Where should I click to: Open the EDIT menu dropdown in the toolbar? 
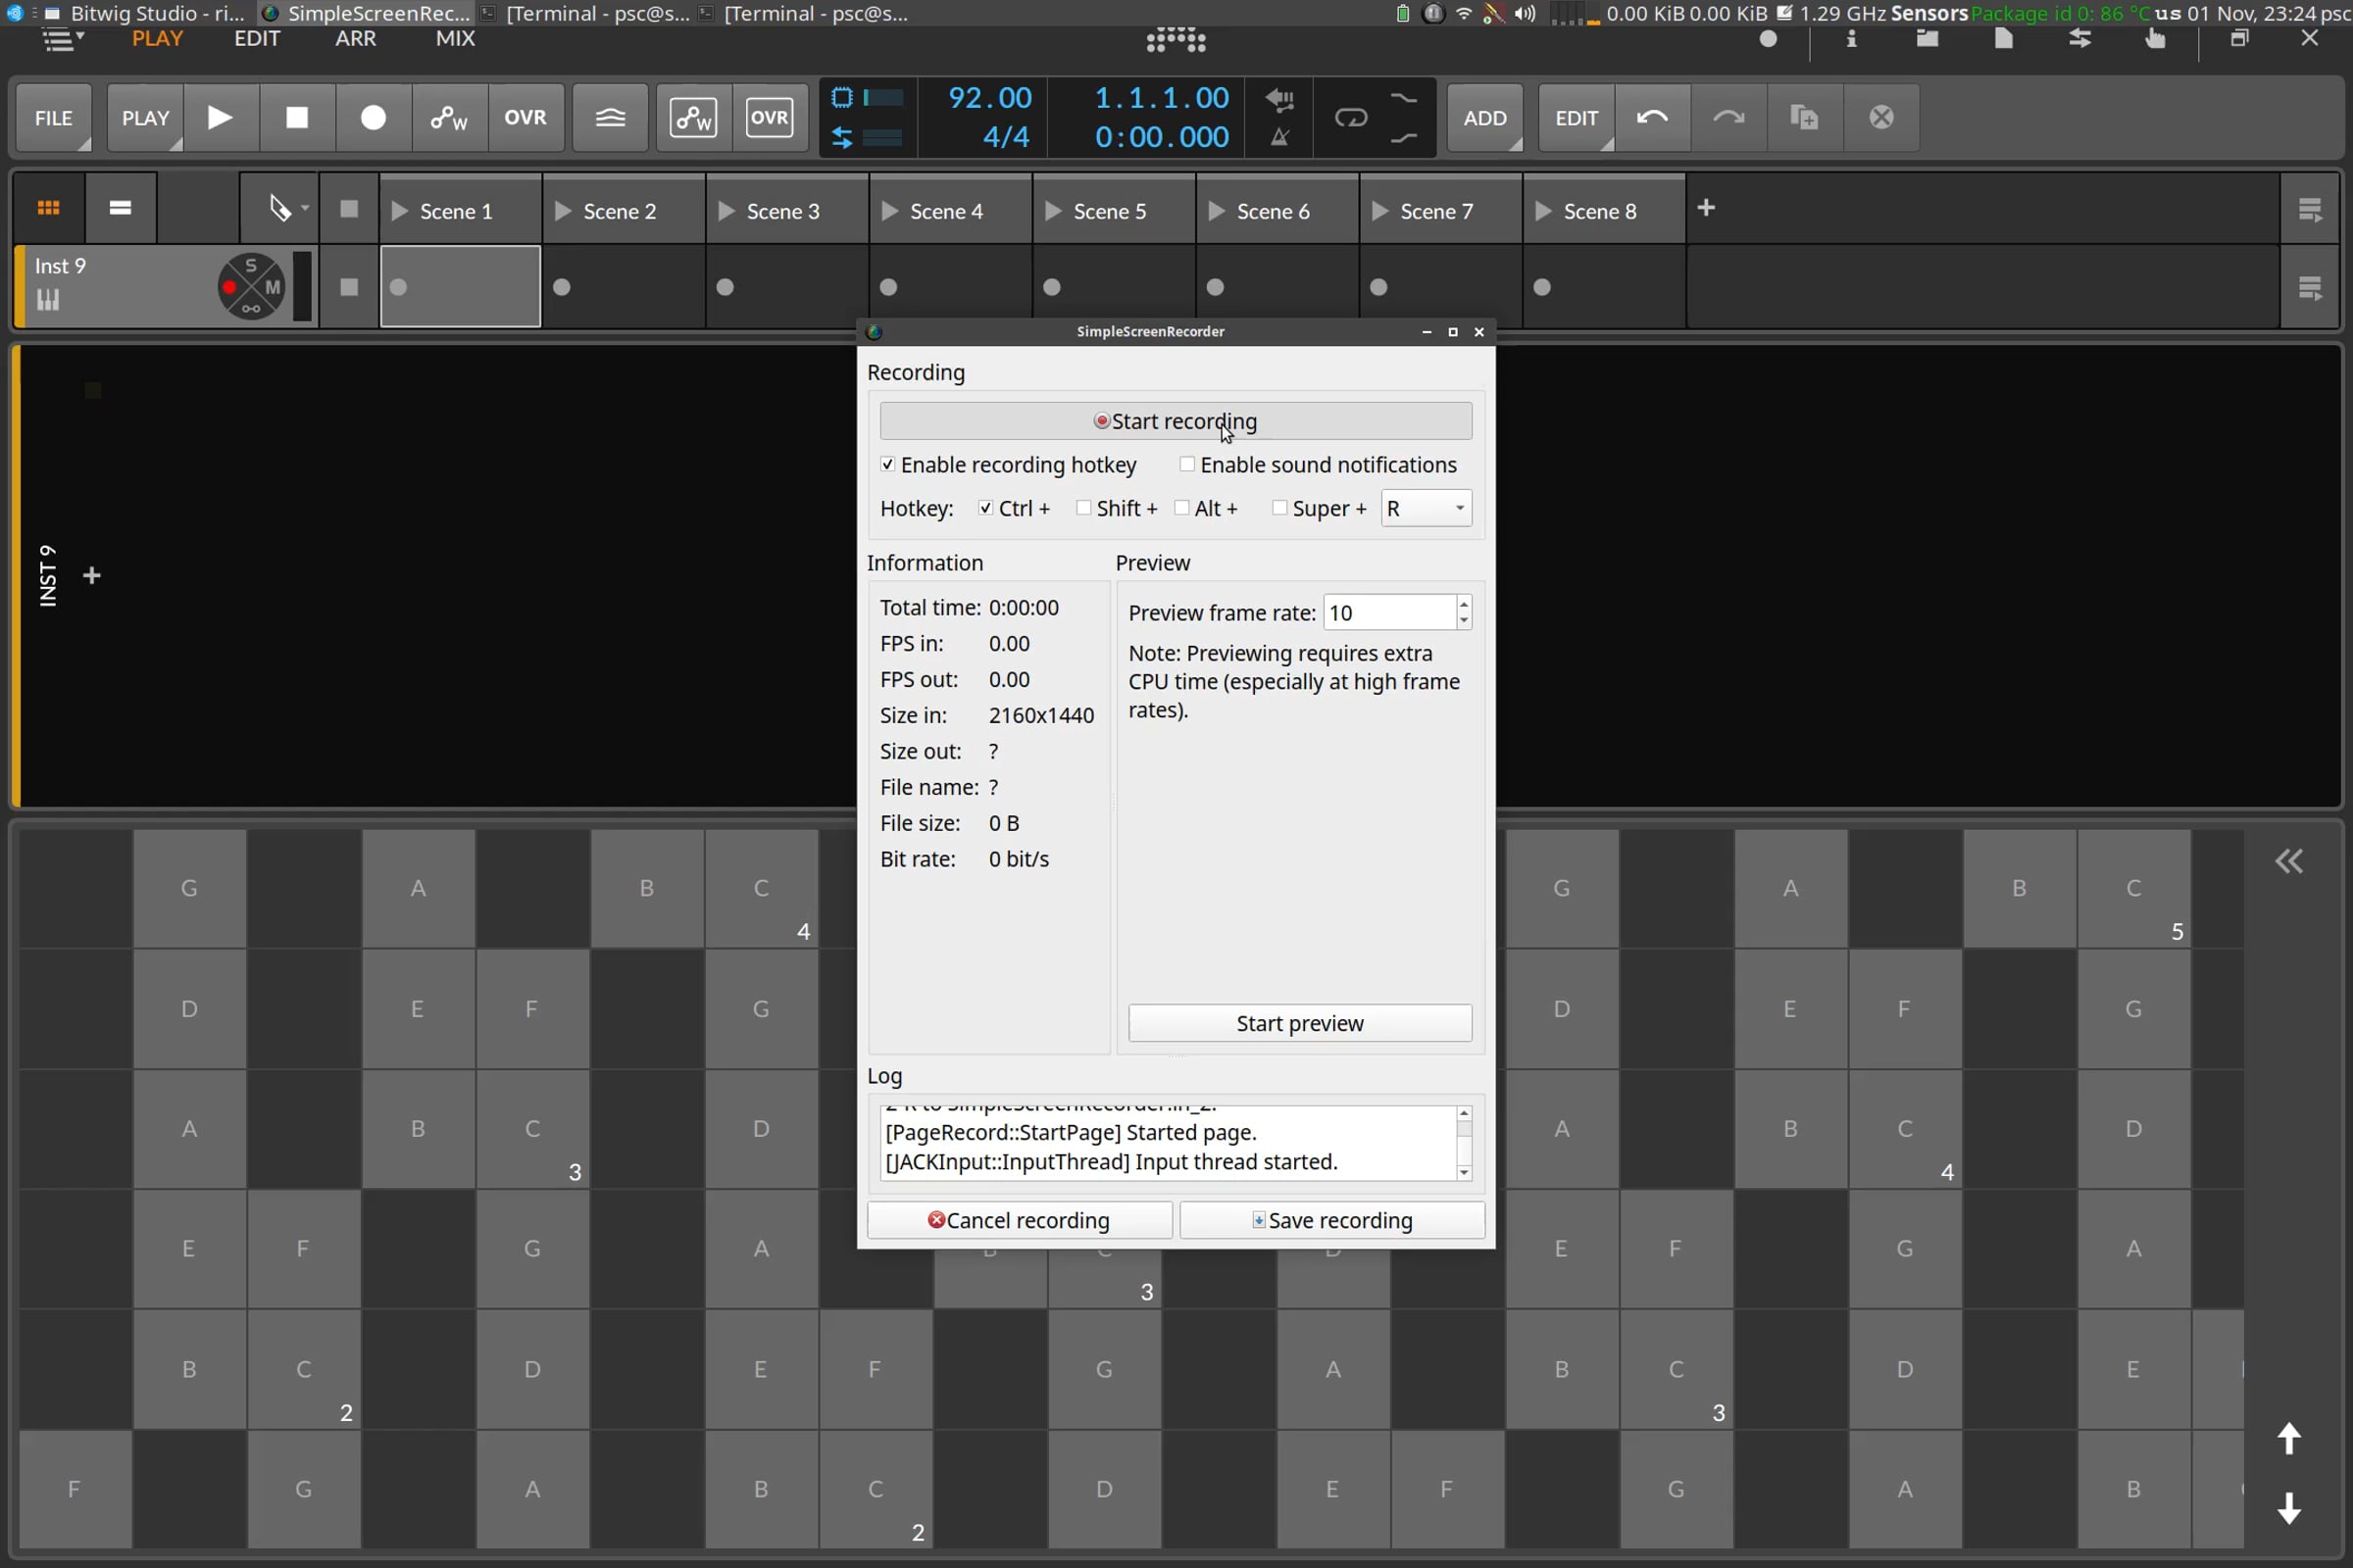point(1577,118)
